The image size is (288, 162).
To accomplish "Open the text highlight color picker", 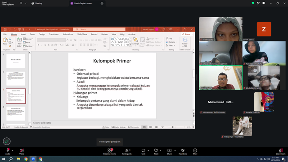I will [x=67, y=45].
